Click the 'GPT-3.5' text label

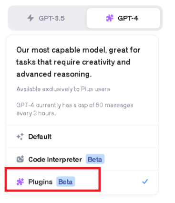pos(51,18)
